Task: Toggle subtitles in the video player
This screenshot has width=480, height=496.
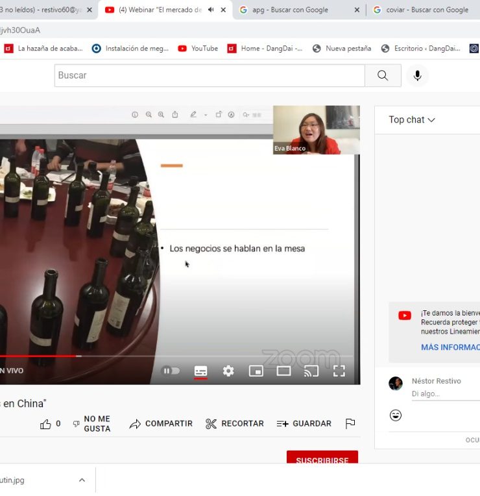Action: click(200, 371)
